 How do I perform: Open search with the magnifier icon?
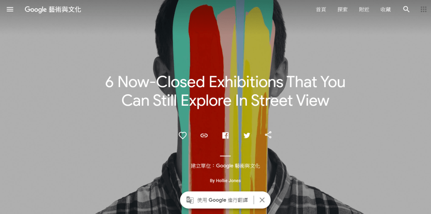click(x=406, y=9)
